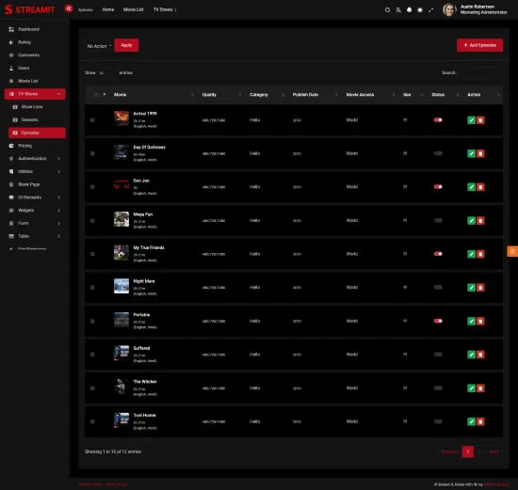Click the sidebar collapse arrow icon
The height and width of the screenshot is (490, 518).
pyautogui.click(x=69, y=8)
